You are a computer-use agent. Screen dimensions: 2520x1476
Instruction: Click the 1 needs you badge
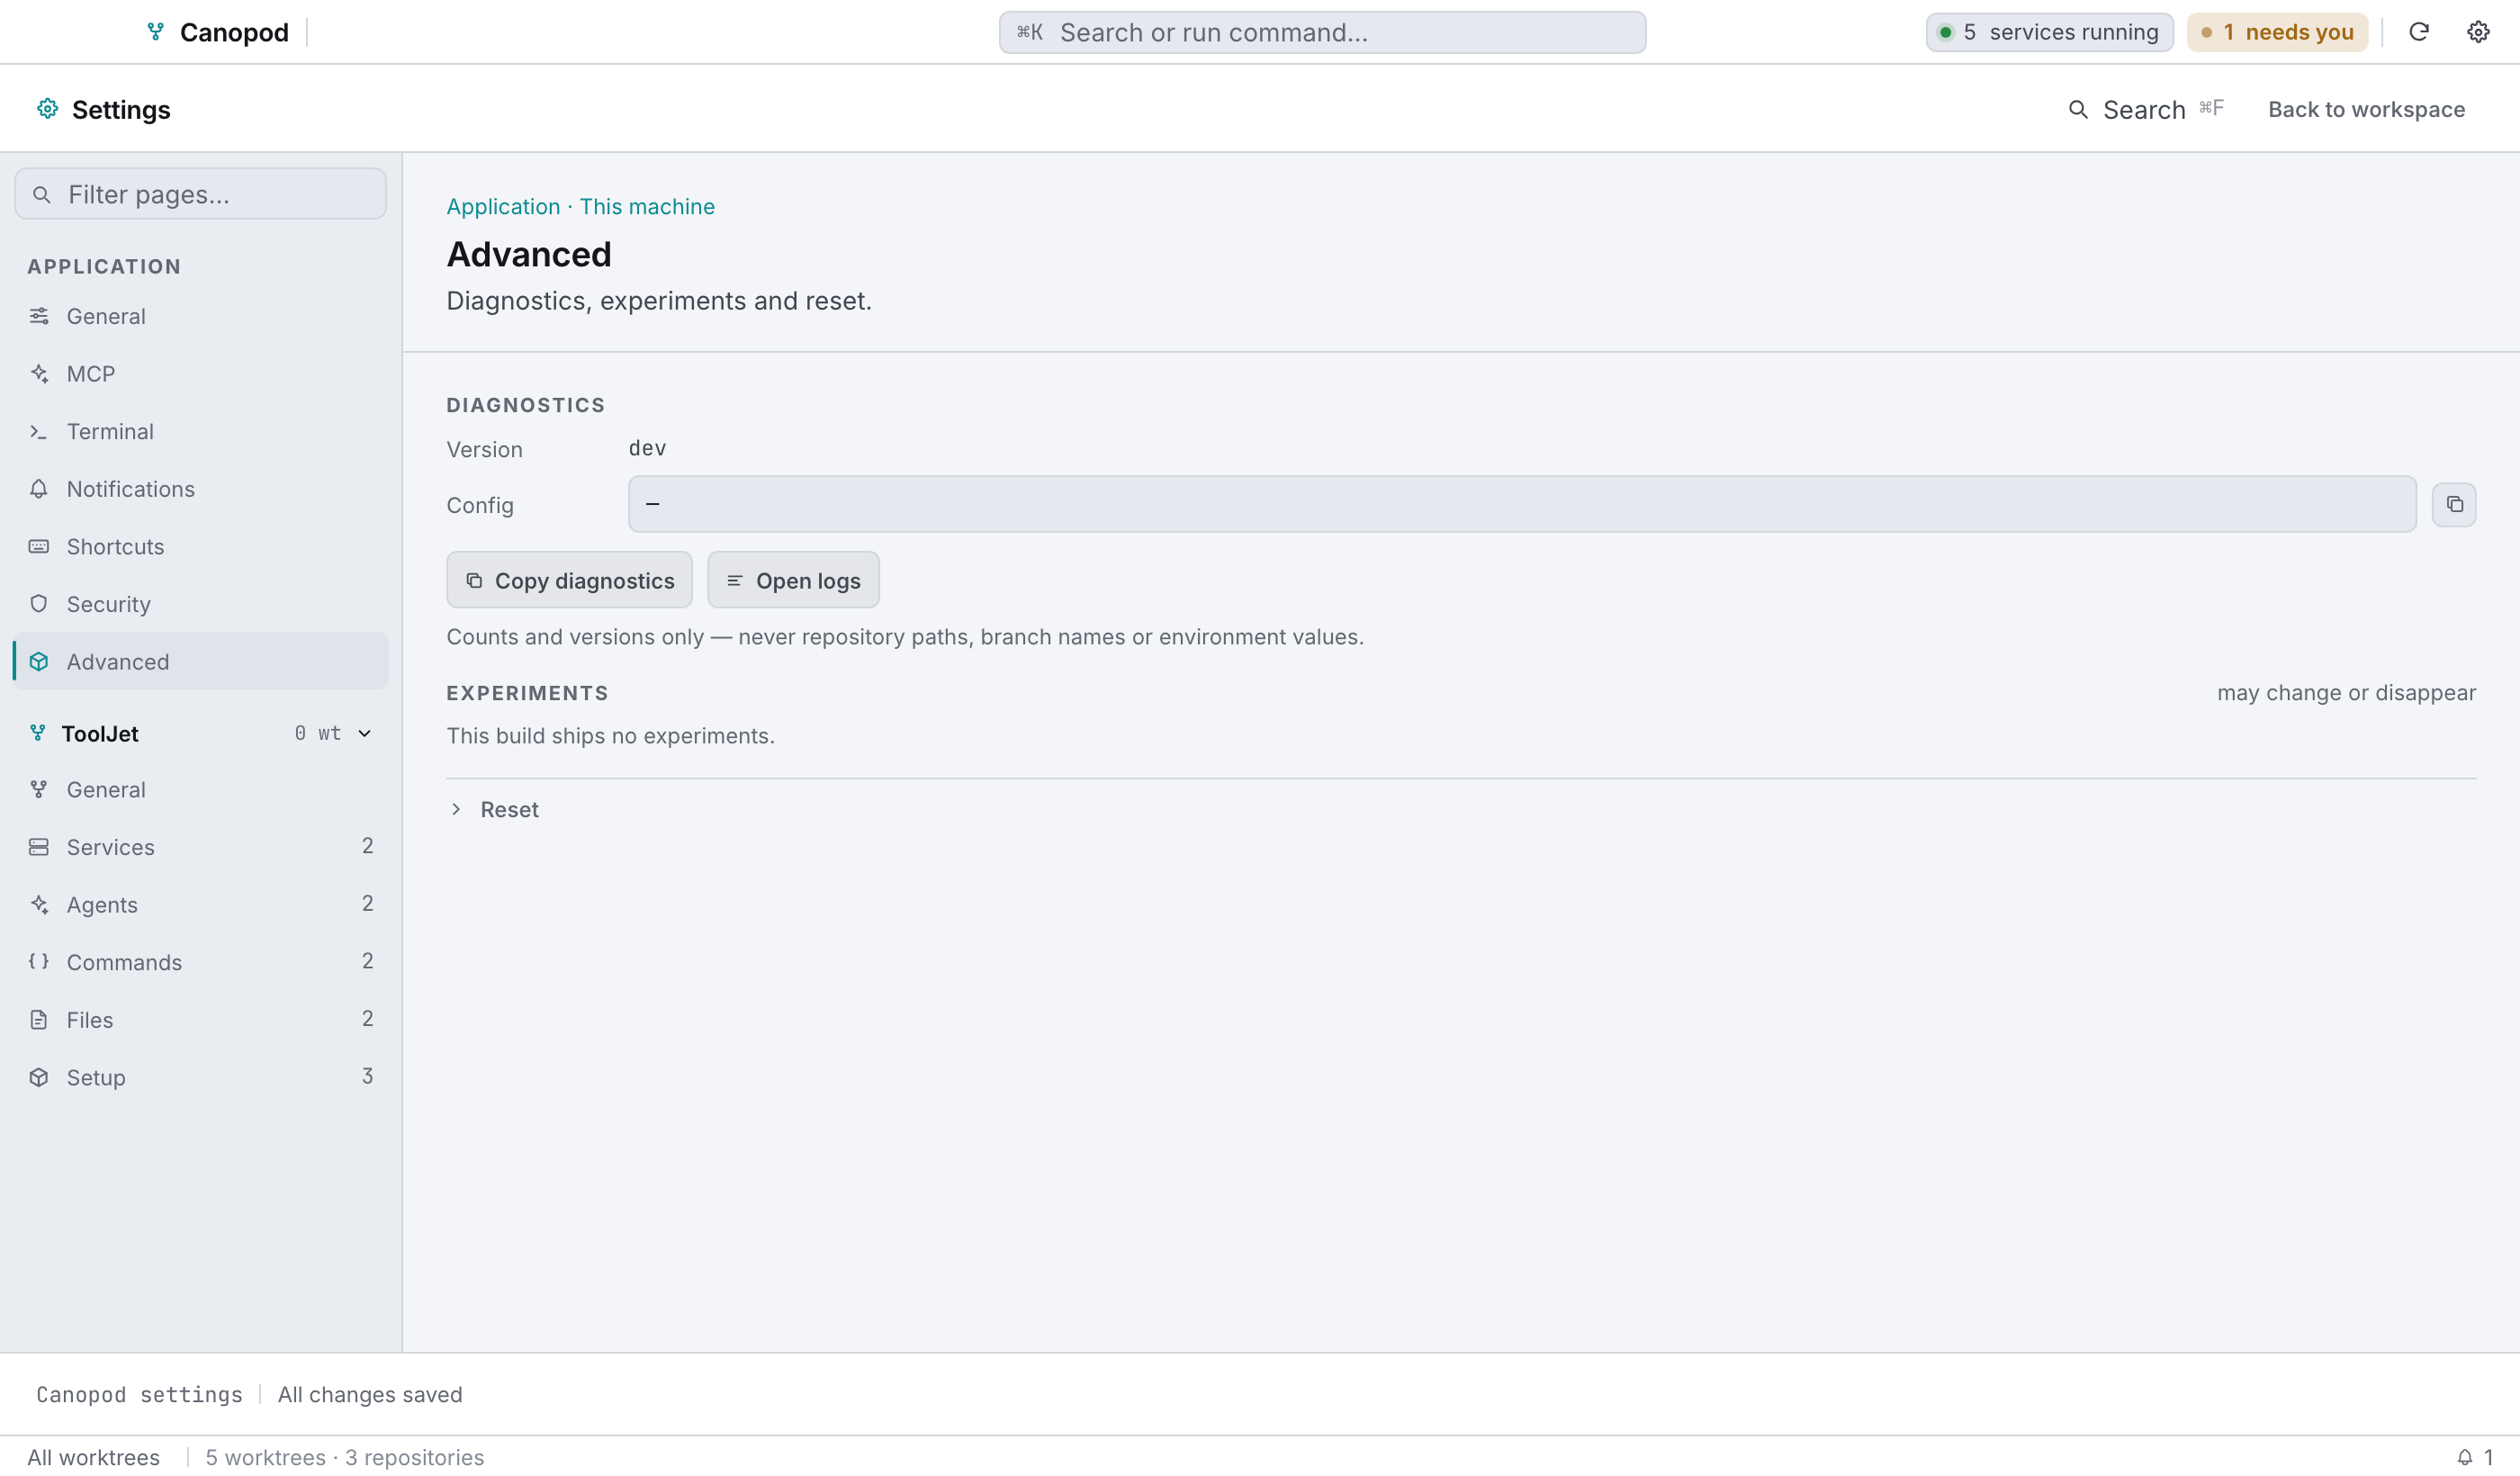(x=2277, y=32)
